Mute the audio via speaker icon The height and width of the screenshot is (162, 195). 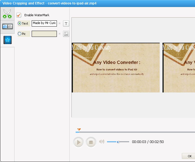coord(102,142)
